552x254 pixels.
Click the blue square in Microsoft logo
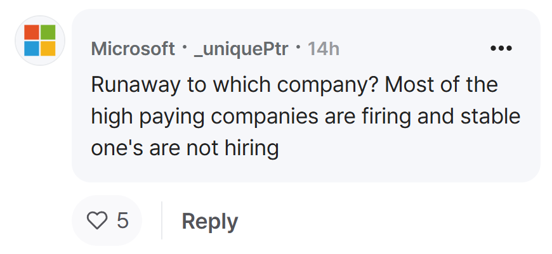point(31,49)
